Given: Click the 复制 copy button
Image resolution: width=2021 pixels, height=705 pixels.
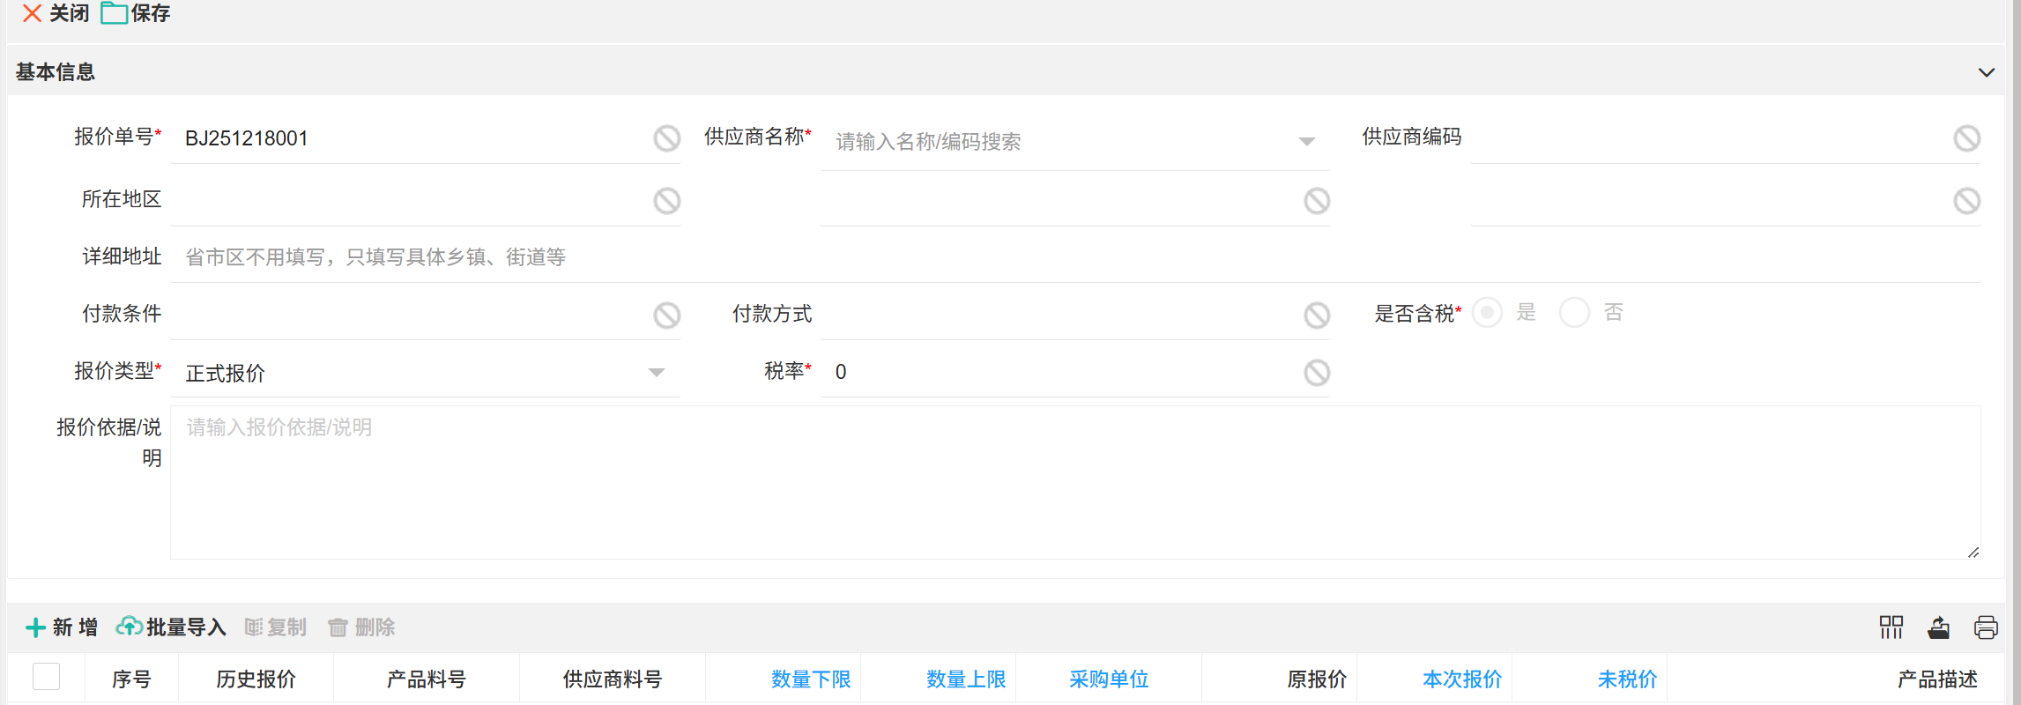Looking at the screenshot, I should click(275, 627).
